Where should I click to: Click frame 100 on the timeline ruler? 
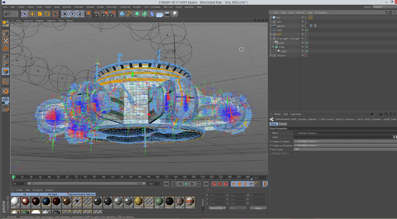point(103,177)
